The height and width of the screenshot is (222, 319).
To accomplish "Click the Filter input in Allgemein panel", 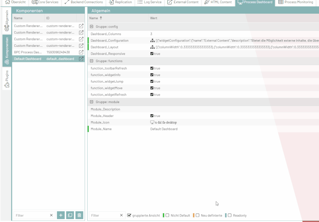I will pyautogui.click(x=104, y=215).
